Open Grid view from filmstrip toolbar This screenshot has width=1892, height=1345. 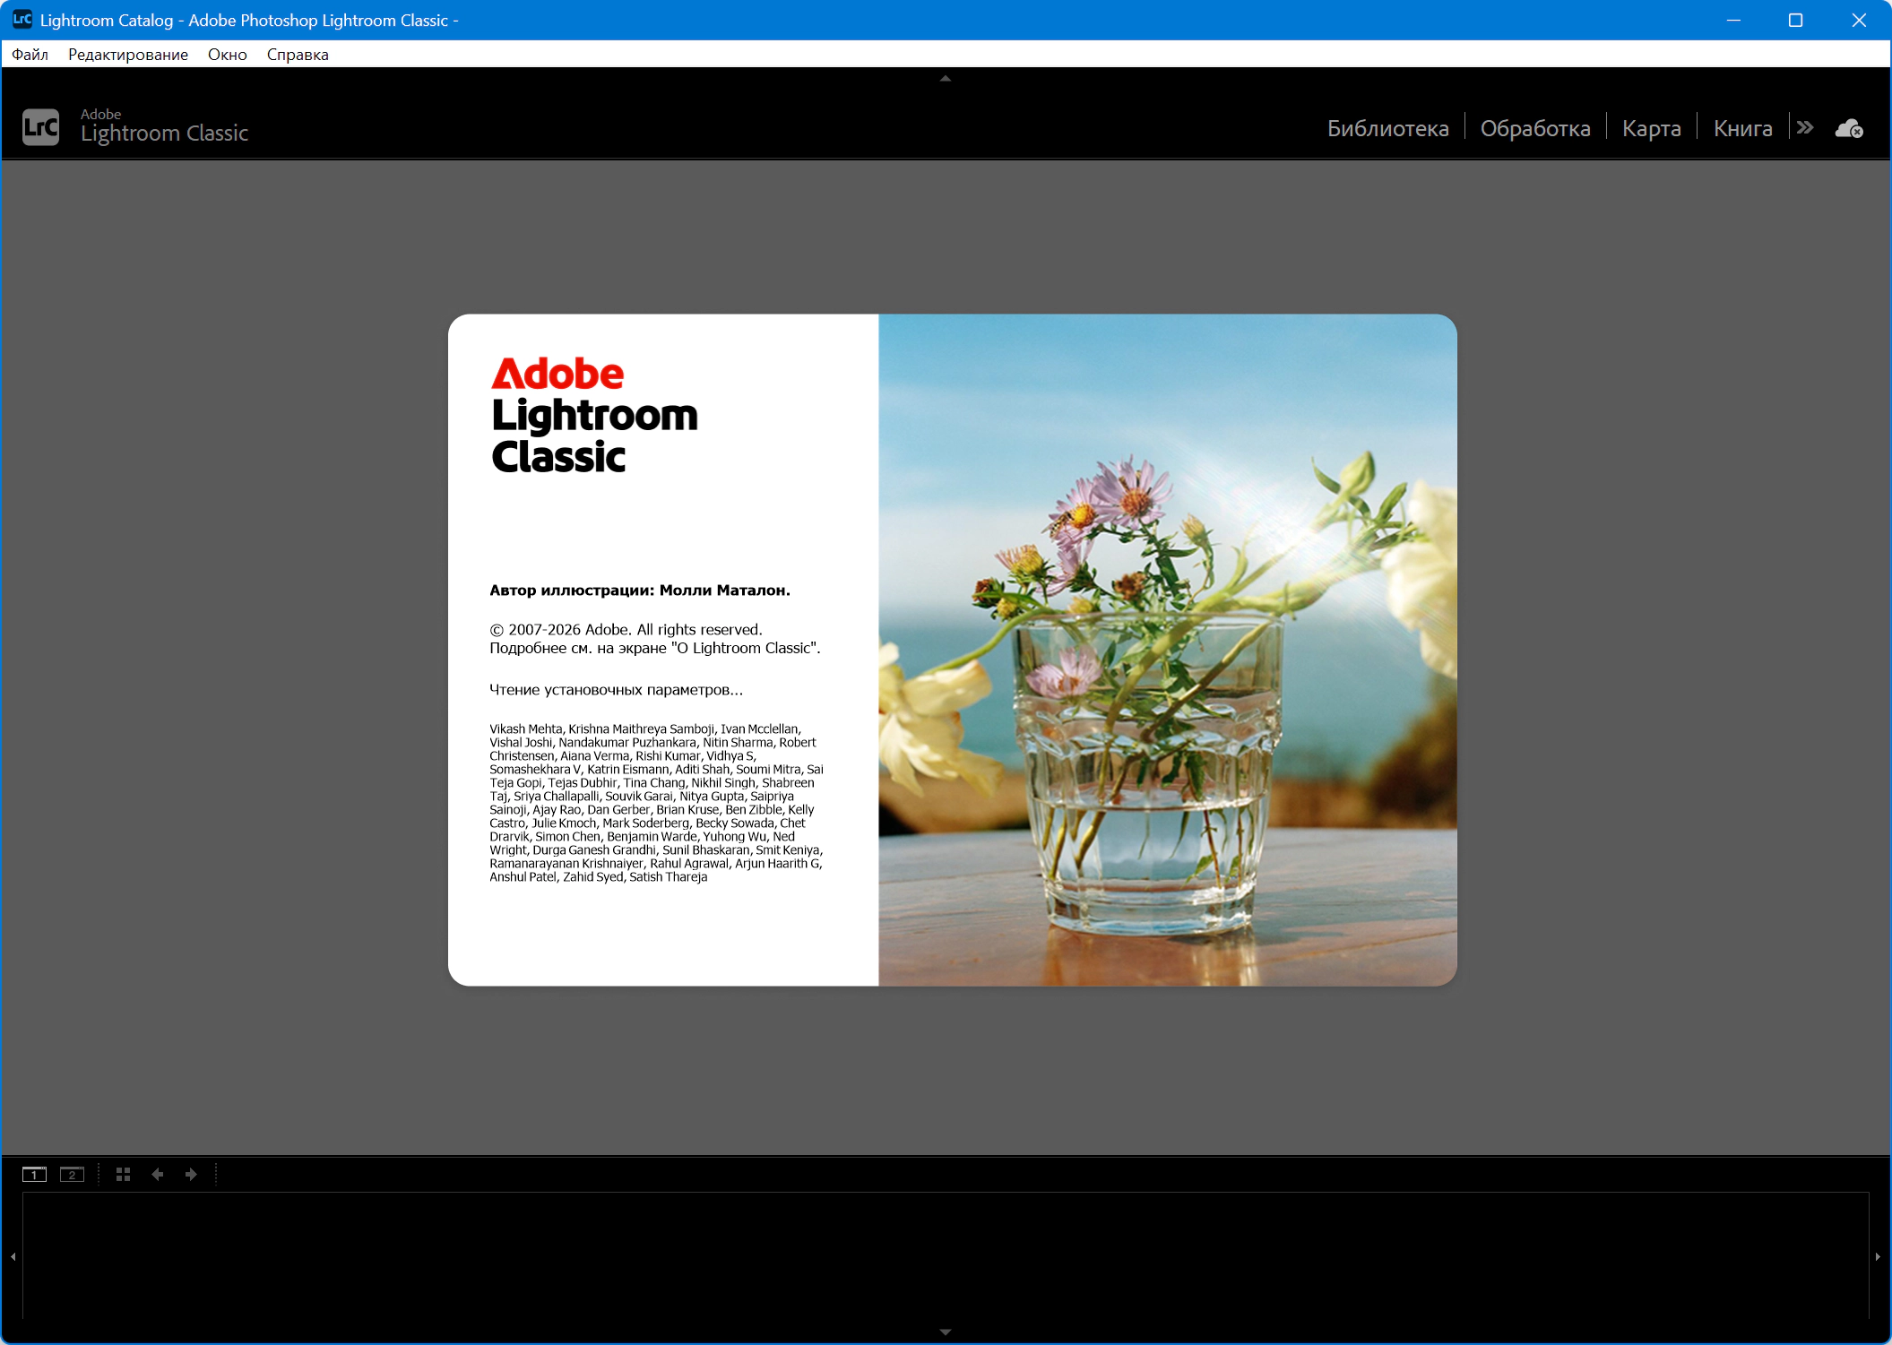click(x=124, y=1175)
